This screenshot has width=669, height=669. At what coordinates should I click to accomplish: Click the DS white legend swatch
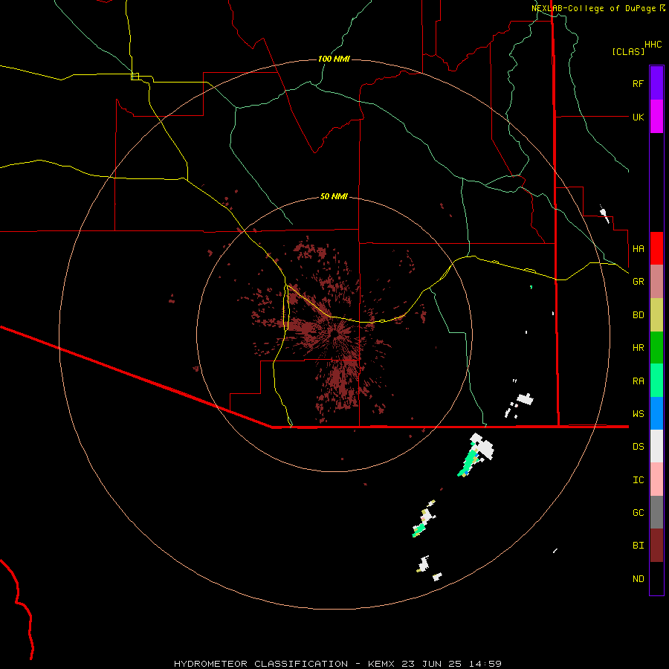pyautogui.click(x=656, y=446)
